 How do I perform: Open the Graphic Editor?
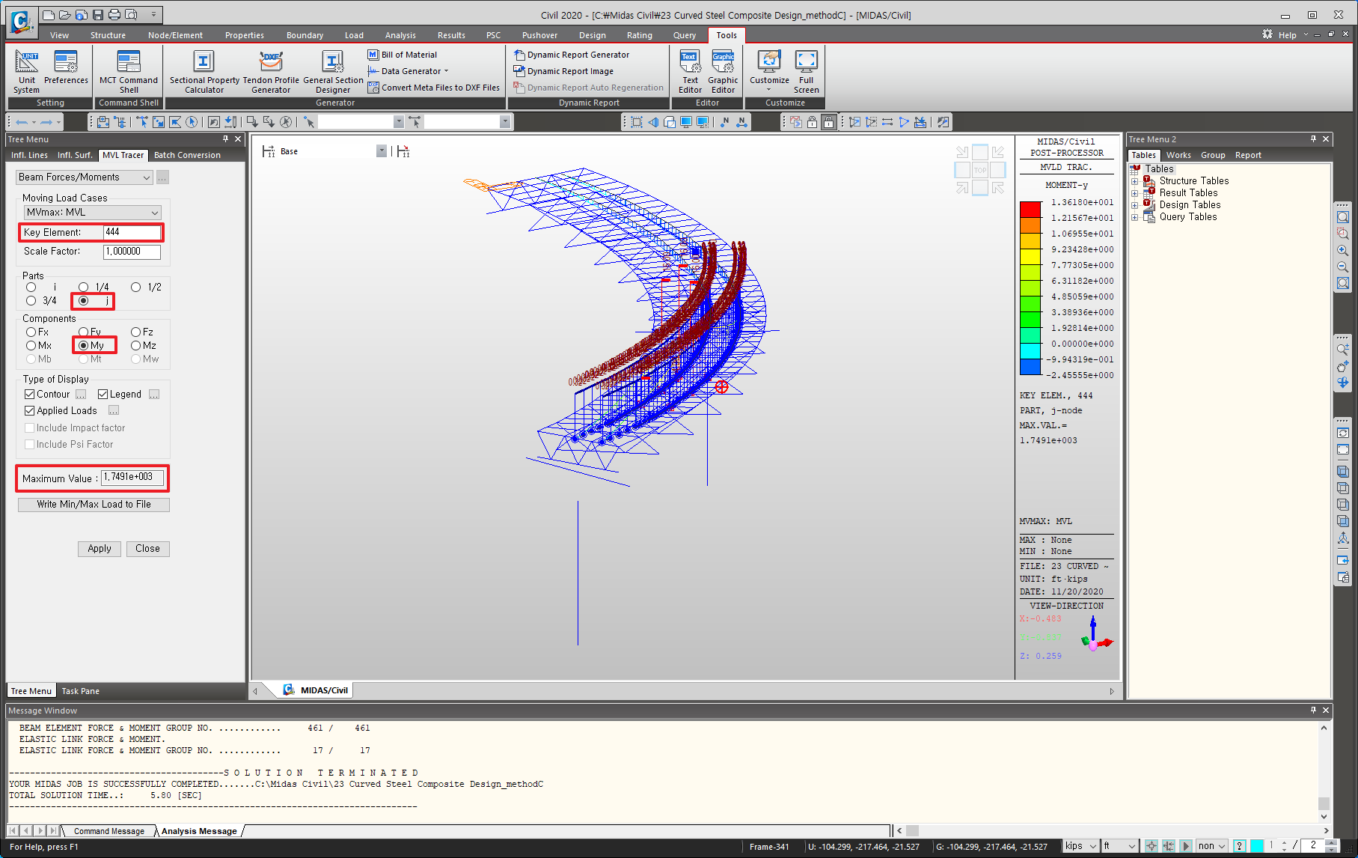pos(723,72)
